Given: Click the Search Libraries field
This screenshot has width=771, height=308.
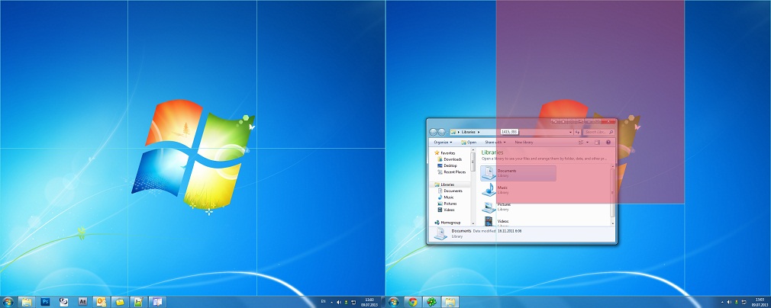Looking at the screenshot, I should [x=599, y=132].
